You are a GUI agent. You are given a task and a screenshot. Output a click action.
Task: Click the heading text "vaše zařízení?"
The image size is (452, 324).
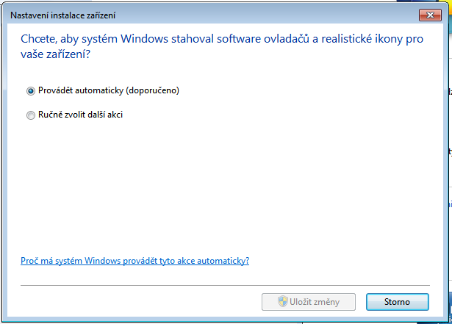coord(61,54)
